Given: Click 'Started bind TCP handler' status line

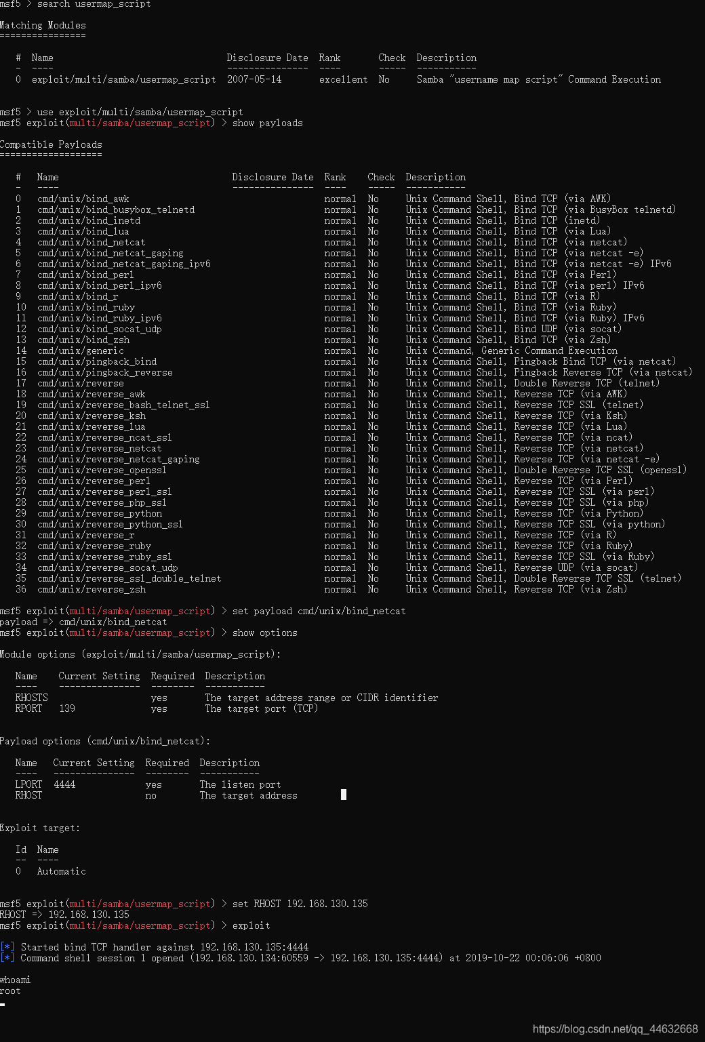Looking at the screenshot, I should pos(155,947).
